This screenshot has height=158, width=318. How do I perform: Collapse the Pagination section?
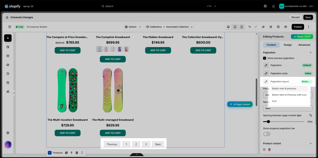pos(311,53)
